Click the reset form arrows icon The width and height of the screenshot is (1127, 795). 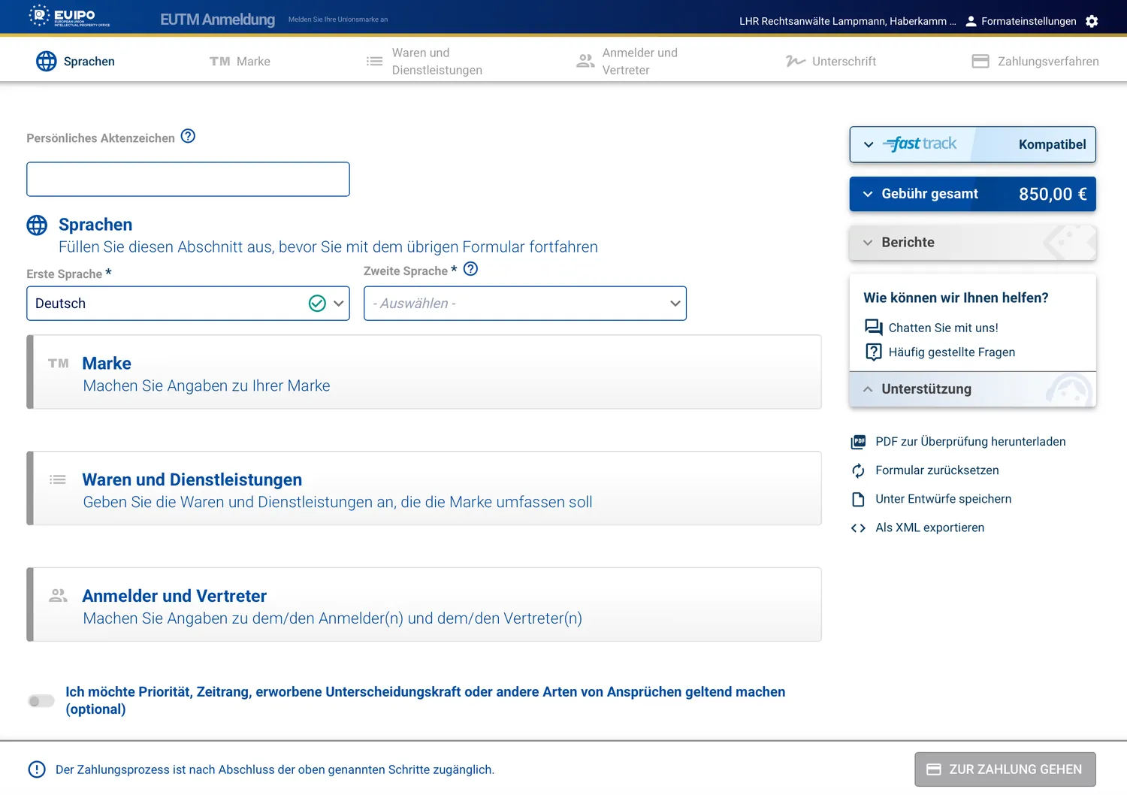pos(858,470)
